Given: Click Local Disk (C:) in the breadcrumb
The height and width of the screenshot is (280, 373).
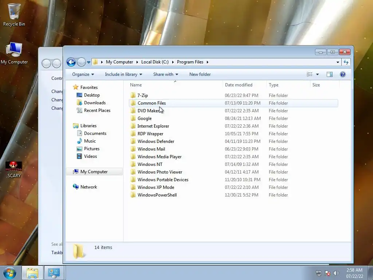Looking at the screenshot, I should 155,62.
